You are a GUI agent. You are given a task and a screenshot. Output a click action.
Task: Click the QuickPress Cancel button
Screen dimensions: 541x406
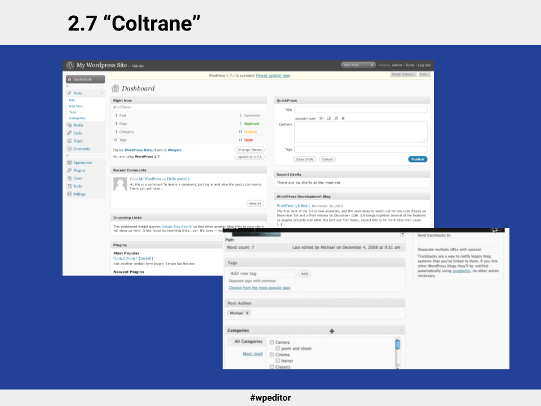[327, 159]
